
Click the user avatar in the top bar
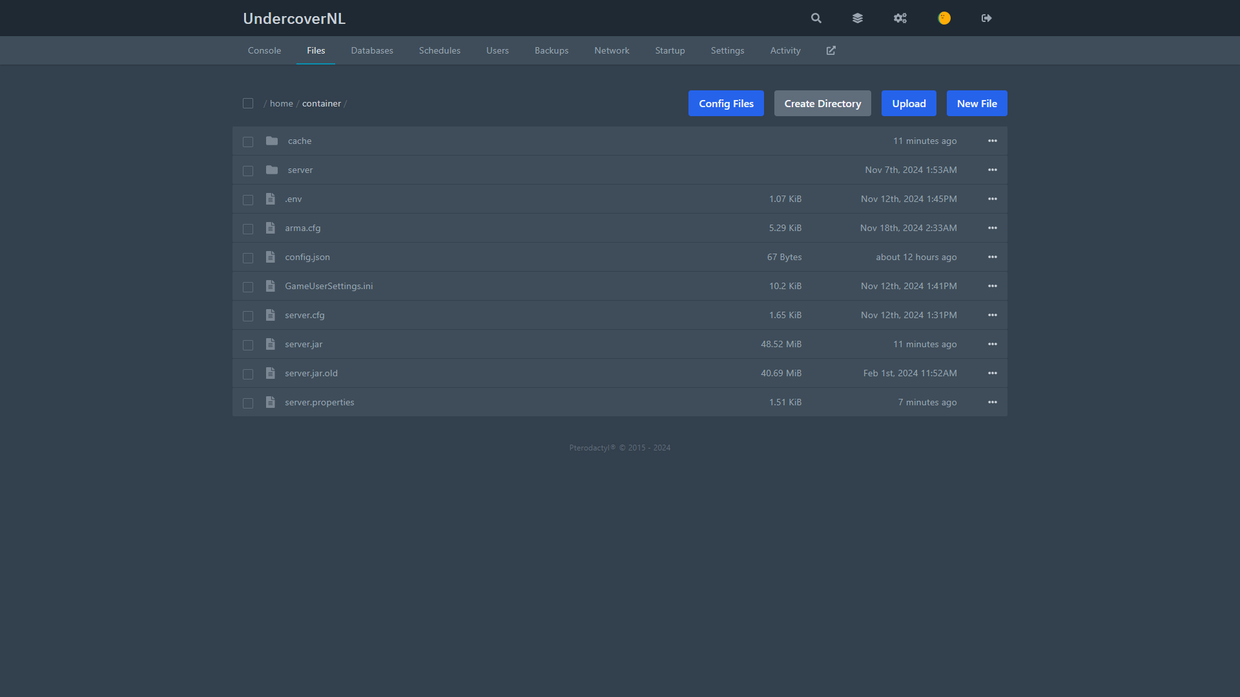[944, 18]
